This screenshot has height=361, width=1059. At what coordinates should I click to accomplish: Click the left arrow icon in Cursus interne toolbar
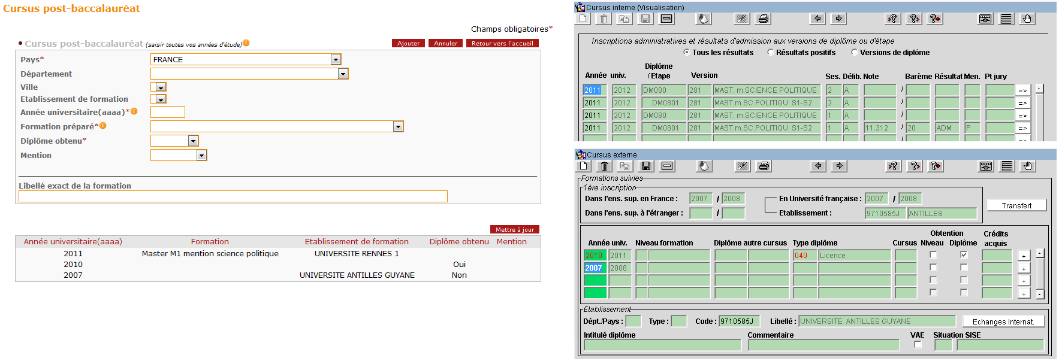click(817, 19)
